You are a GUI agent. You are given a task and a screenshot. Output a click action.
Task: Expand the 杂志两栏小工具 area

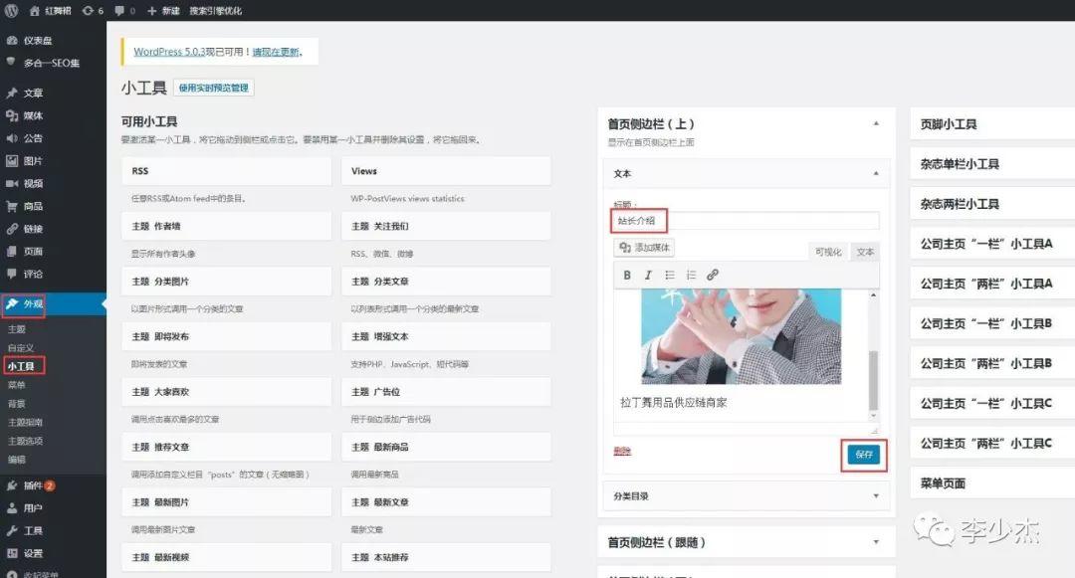992,203
